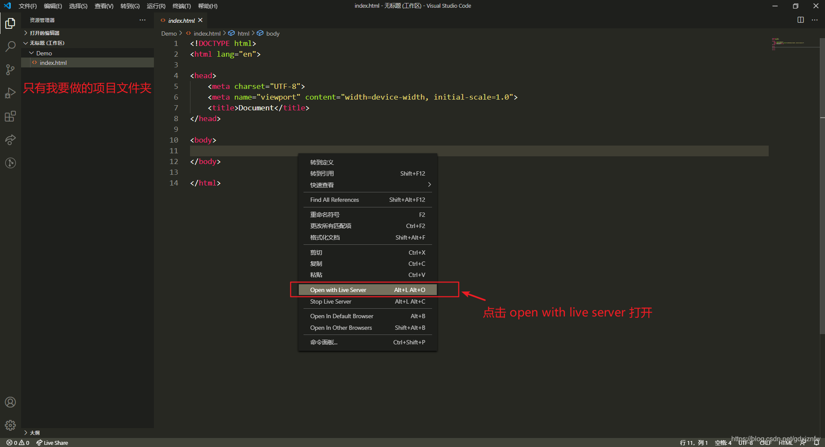
Task: Click the html breadcrumb
Action: click(x=239, y=33)
